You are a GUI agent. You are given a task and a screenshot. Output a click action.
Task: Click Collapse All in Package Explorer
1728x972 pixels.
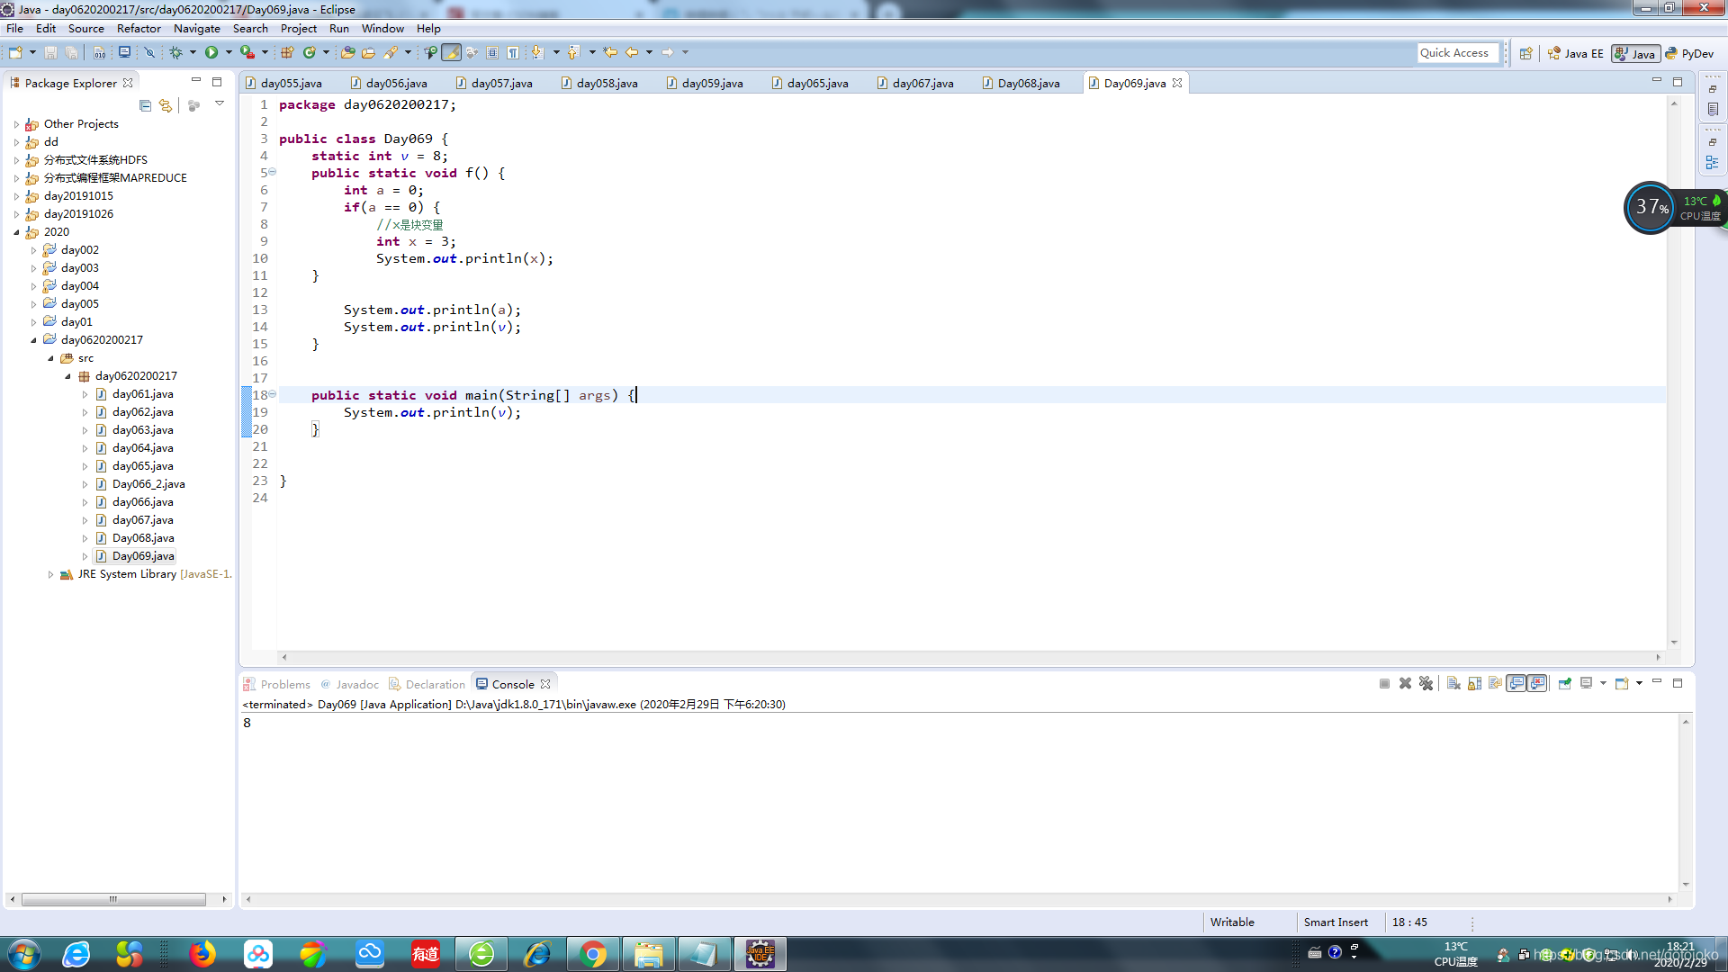pyautogui.click(x=145, y=105)
